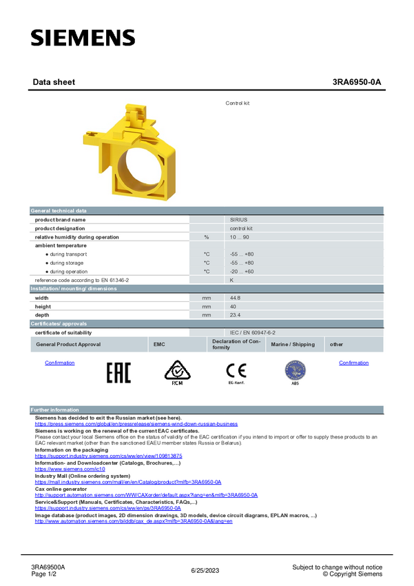Click the depth value 23.4
The width and height of the screenshot is (414, 586).
click(x=235, y=315)
